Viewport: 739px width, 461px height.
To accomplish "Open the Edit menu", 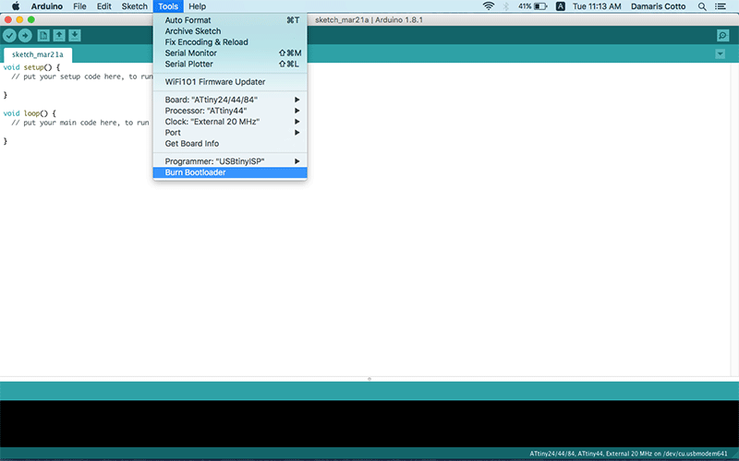I will (104, 6).
